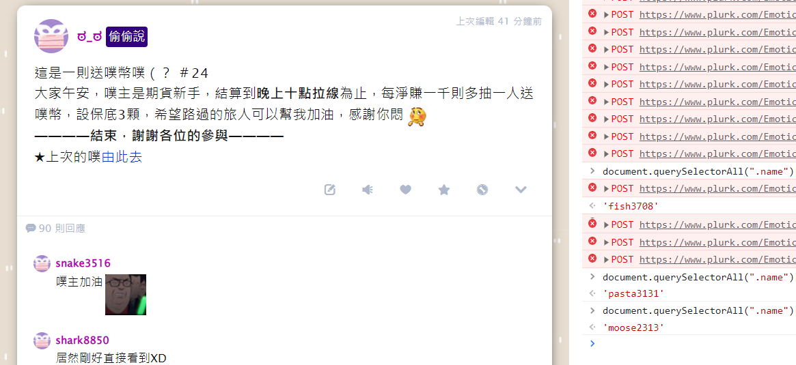Open shark8850's profile name link
This screenshot has width=796, height=365.
(82, 340)
